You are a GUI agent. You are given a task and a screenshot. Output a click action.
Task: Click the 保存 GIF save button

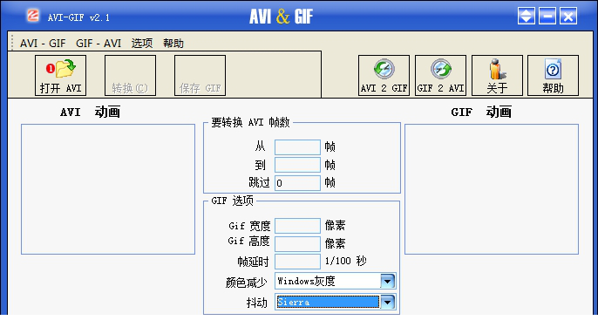coord(200,75)
